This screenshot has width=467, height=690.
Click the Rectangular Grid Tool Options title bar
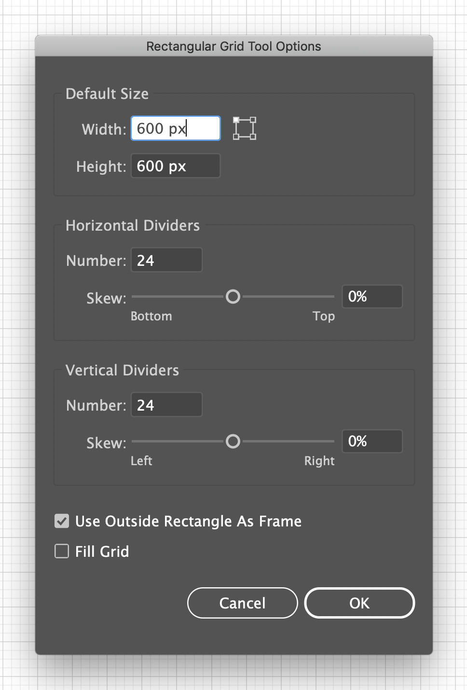point(233,46)
